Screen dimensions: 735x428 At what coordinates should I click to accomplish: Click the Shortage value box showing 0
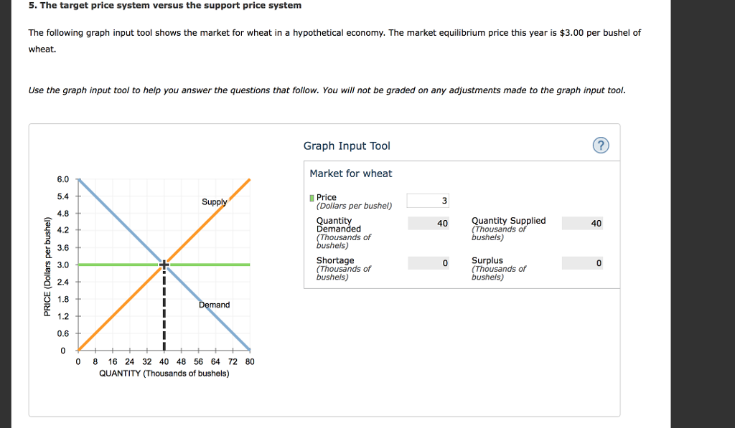click(427, 262)
